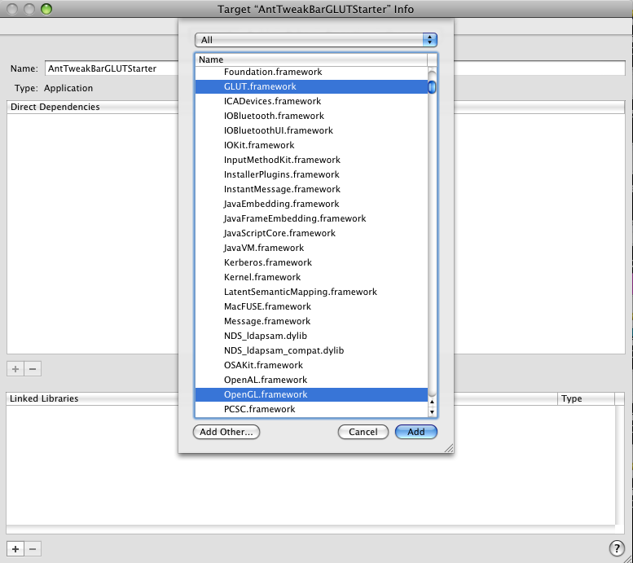Screen dimensions: 633x563
Task: Click the Add Other... button
Action: click(x=226, y=432)
